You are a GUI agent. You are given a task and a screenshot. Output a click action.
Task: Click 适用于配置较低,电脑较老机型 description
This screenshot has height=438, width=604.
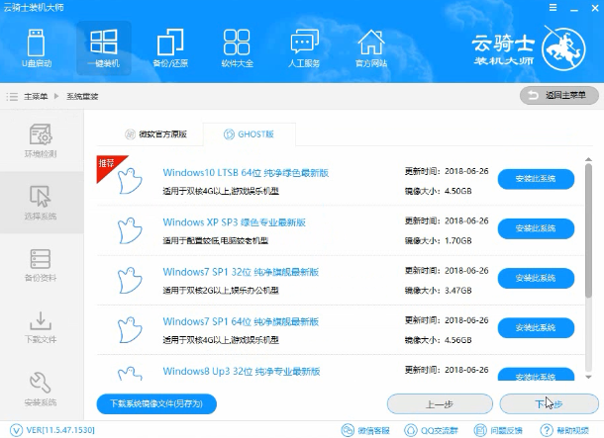tap(215, 241)
